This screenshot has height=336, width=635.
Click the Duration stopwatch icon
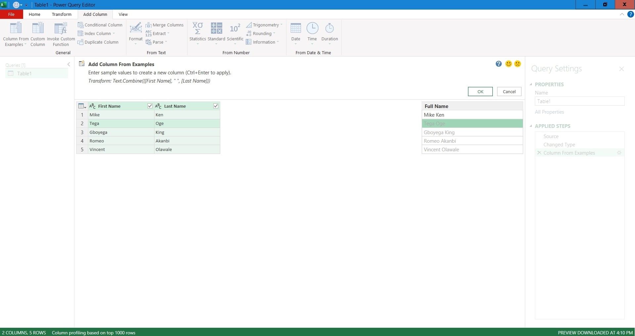coord(329,29)
